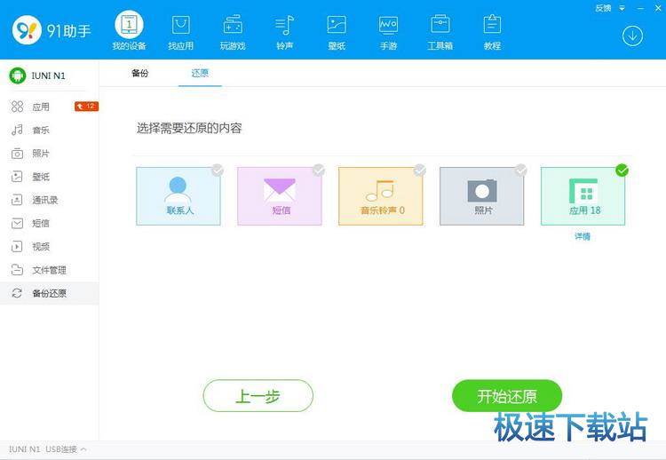Click the IUNI N1 Android device icon
This screenshot has width=666, height=460.
(x=18, y=75)
